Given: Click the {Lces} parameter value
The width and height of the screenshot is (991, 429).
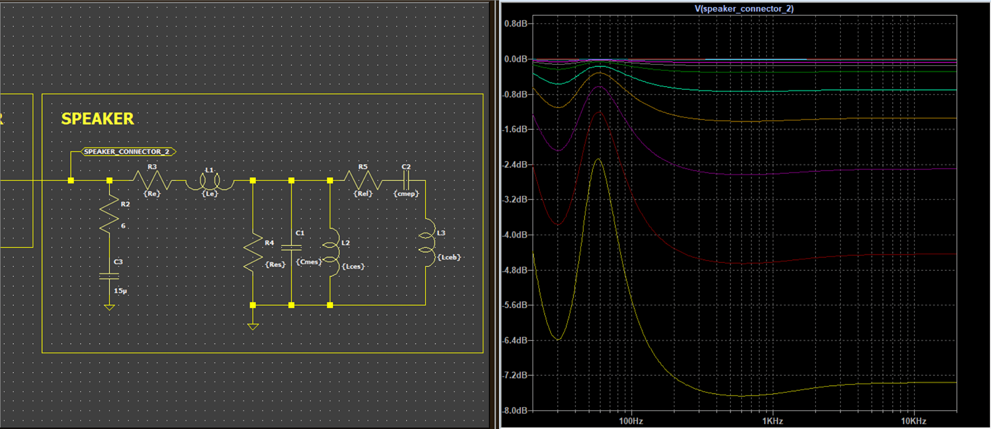Looking at the screenshot, I should [353, 266].
